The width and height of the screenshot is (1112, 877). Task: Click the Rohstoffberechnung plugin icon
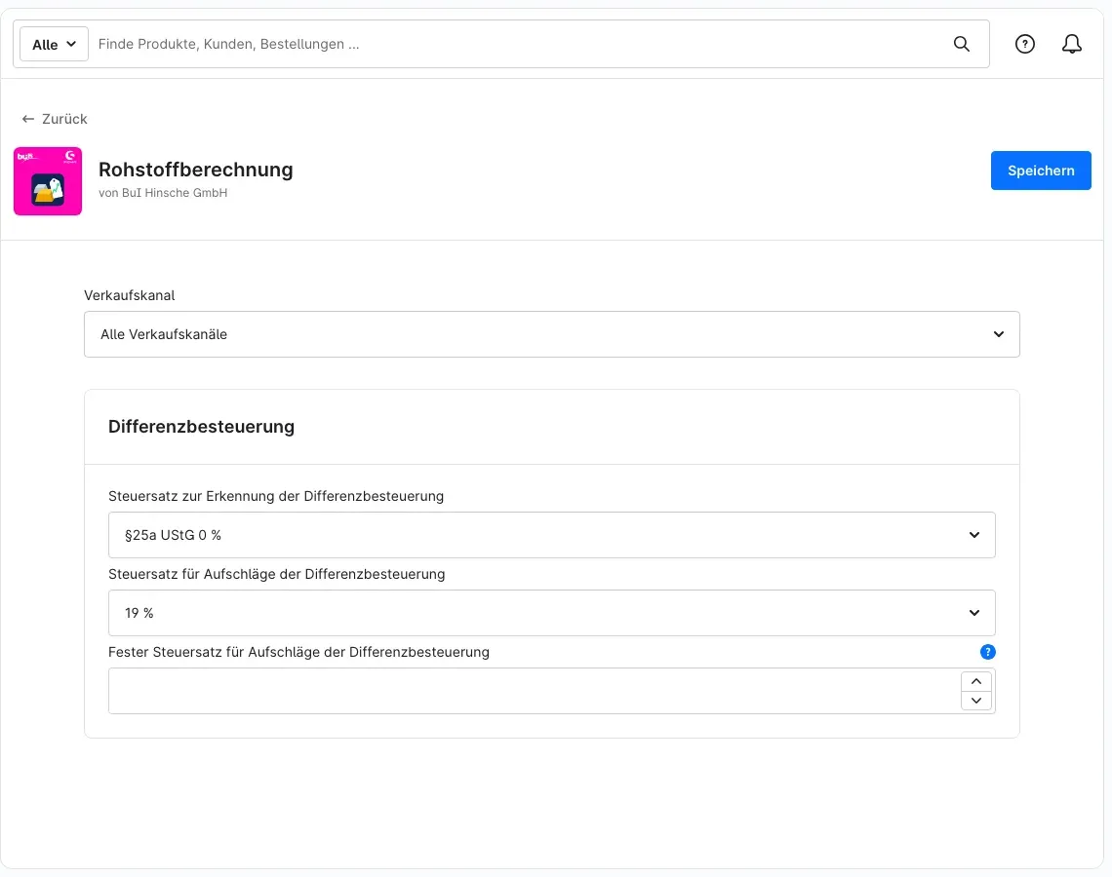(x=48, y=181)
